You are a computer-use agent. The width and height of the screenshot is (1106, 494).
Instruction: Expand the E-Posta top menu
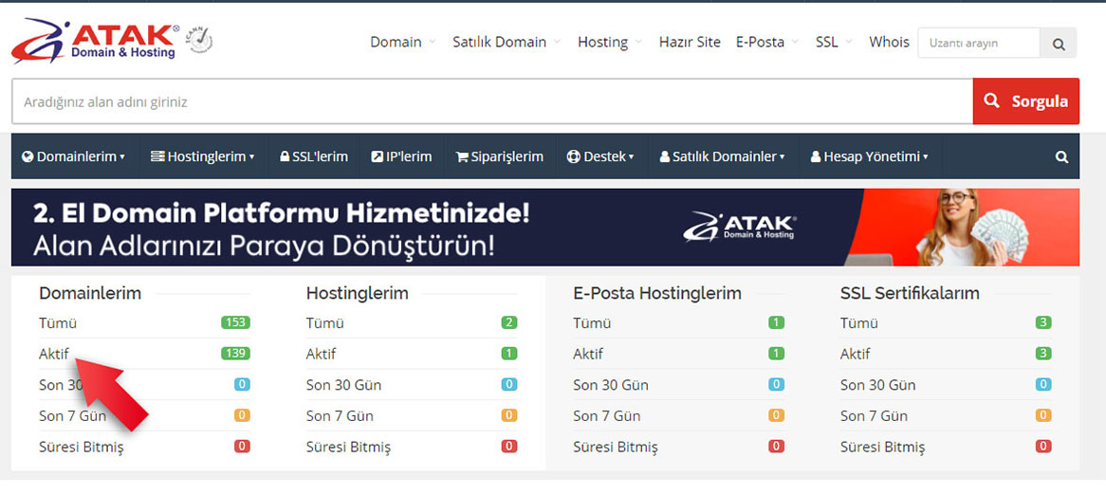pyautogui.click(x=767, y=42)
